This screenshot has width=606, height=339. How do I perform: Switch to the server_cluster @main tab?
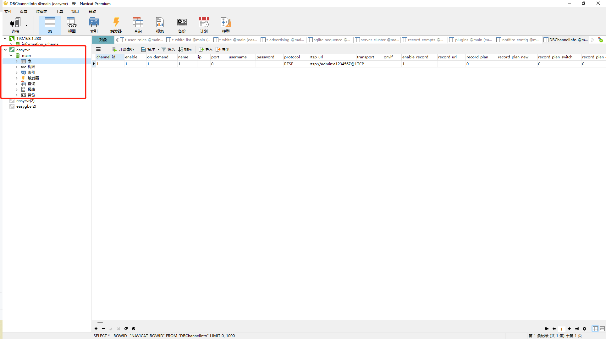377,40
